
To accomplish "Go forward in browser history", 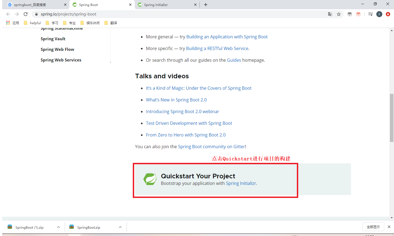I will tap(17, 14).
